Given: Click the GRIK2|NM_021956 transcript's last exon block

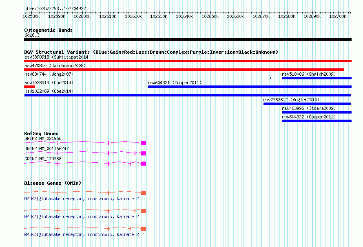Looking at the screenshot, I should click(144, 143).
